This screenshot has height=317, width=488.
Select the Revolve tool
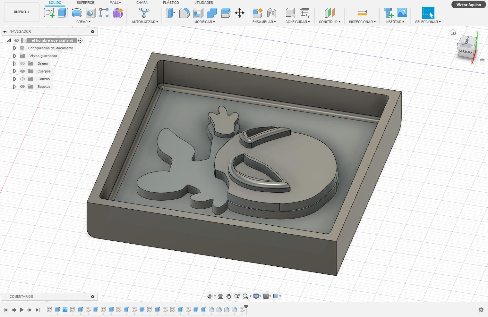pyautogui.click(x=77, y=13)
